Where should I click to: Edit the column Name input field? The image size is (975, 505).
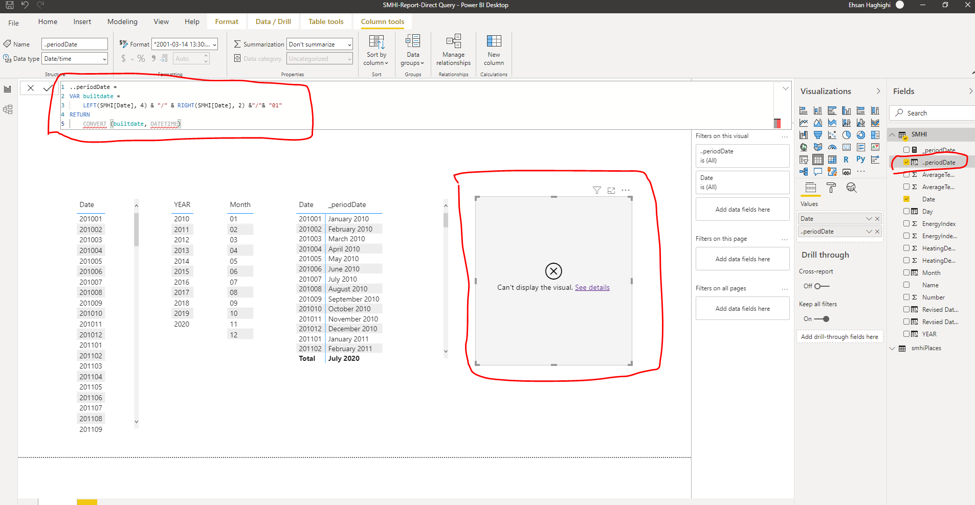75,44
